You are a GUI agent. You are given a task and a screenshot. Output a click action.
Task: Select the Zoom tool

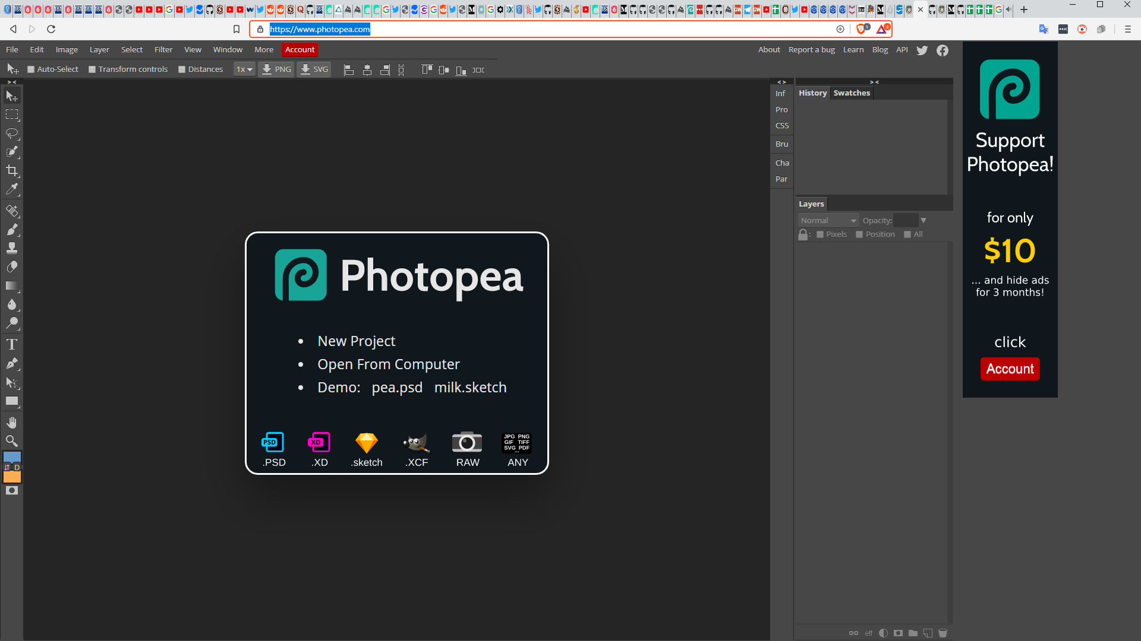(12, 442)
